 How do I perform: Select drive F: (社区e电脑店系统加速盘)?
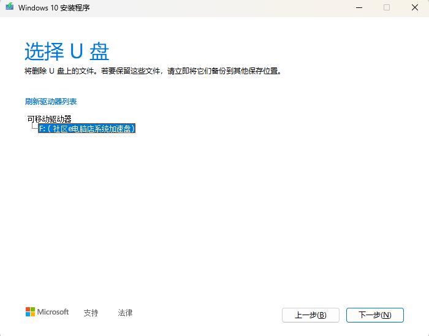pos(87,128)
